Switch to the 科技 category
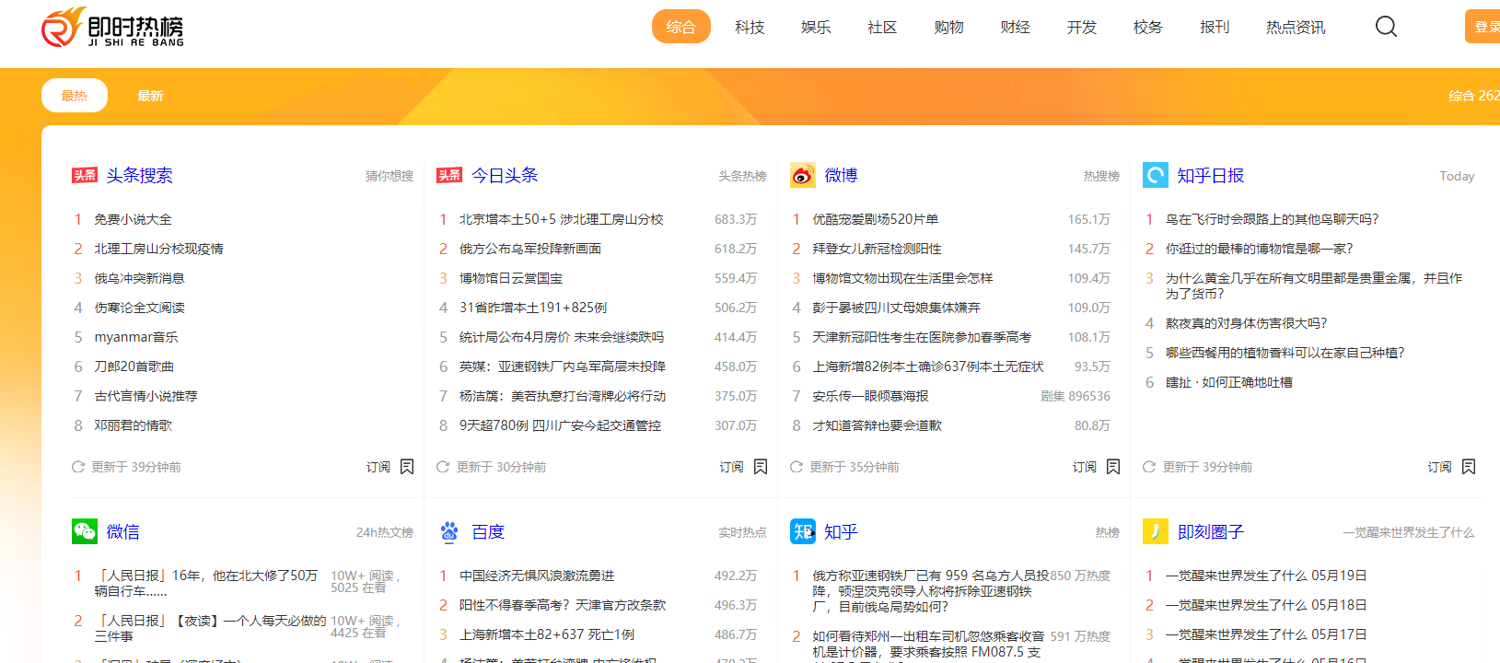Viewport: 1500px width, 663px height. coord(750,27)
